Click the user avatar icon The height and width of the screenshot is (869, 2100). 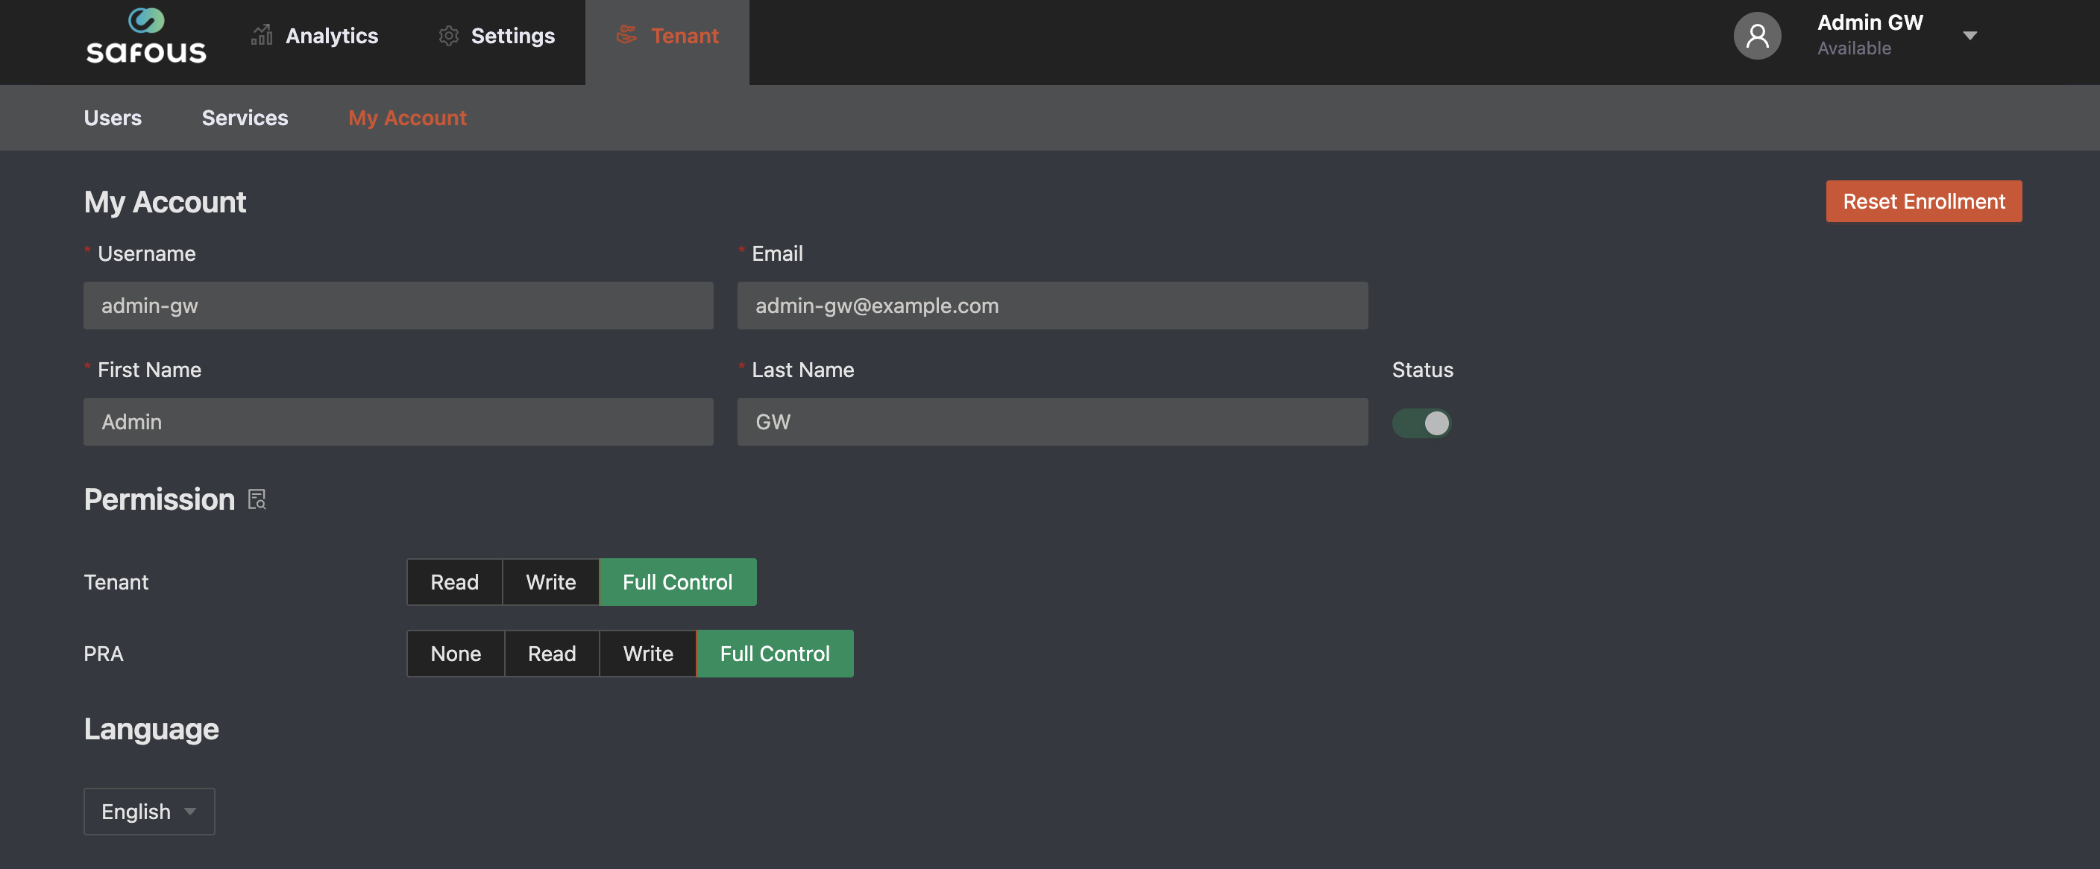[x=1757, y=35]
